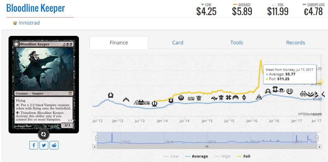Click the Dragon's Maze set symbol before Jul '13
The width and height of the screenshot is (328, 162).
137,102
